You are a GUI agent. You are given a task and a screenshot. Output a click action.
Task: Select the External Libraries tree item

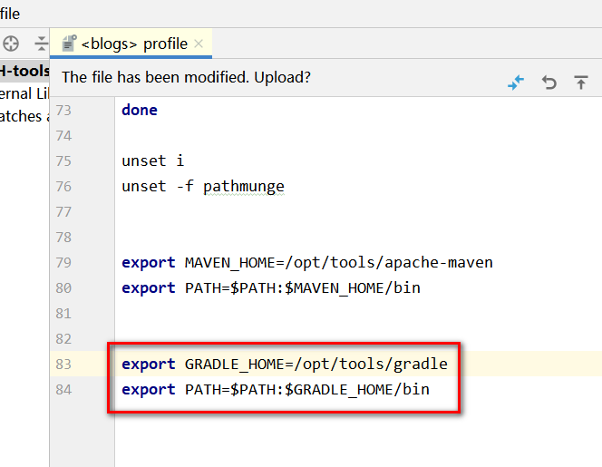point(24,93)
